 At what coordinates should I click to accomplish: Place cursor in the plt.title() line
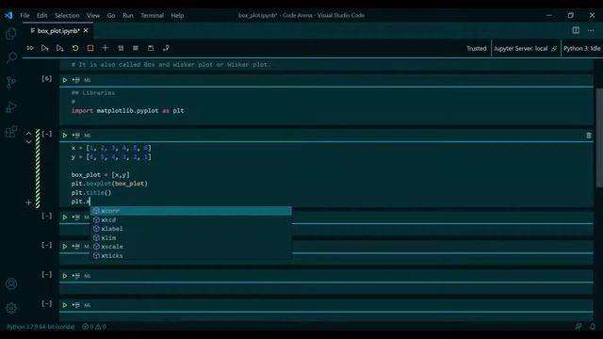[x=91, y=192]
